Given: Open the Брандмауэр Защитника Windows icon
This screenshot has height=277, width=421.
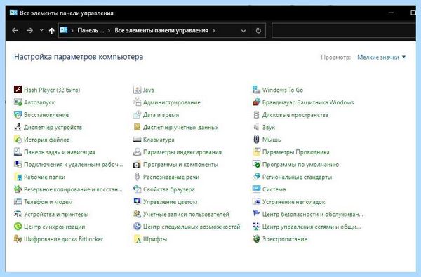Looking at the screenshot, I should (256, 102).
